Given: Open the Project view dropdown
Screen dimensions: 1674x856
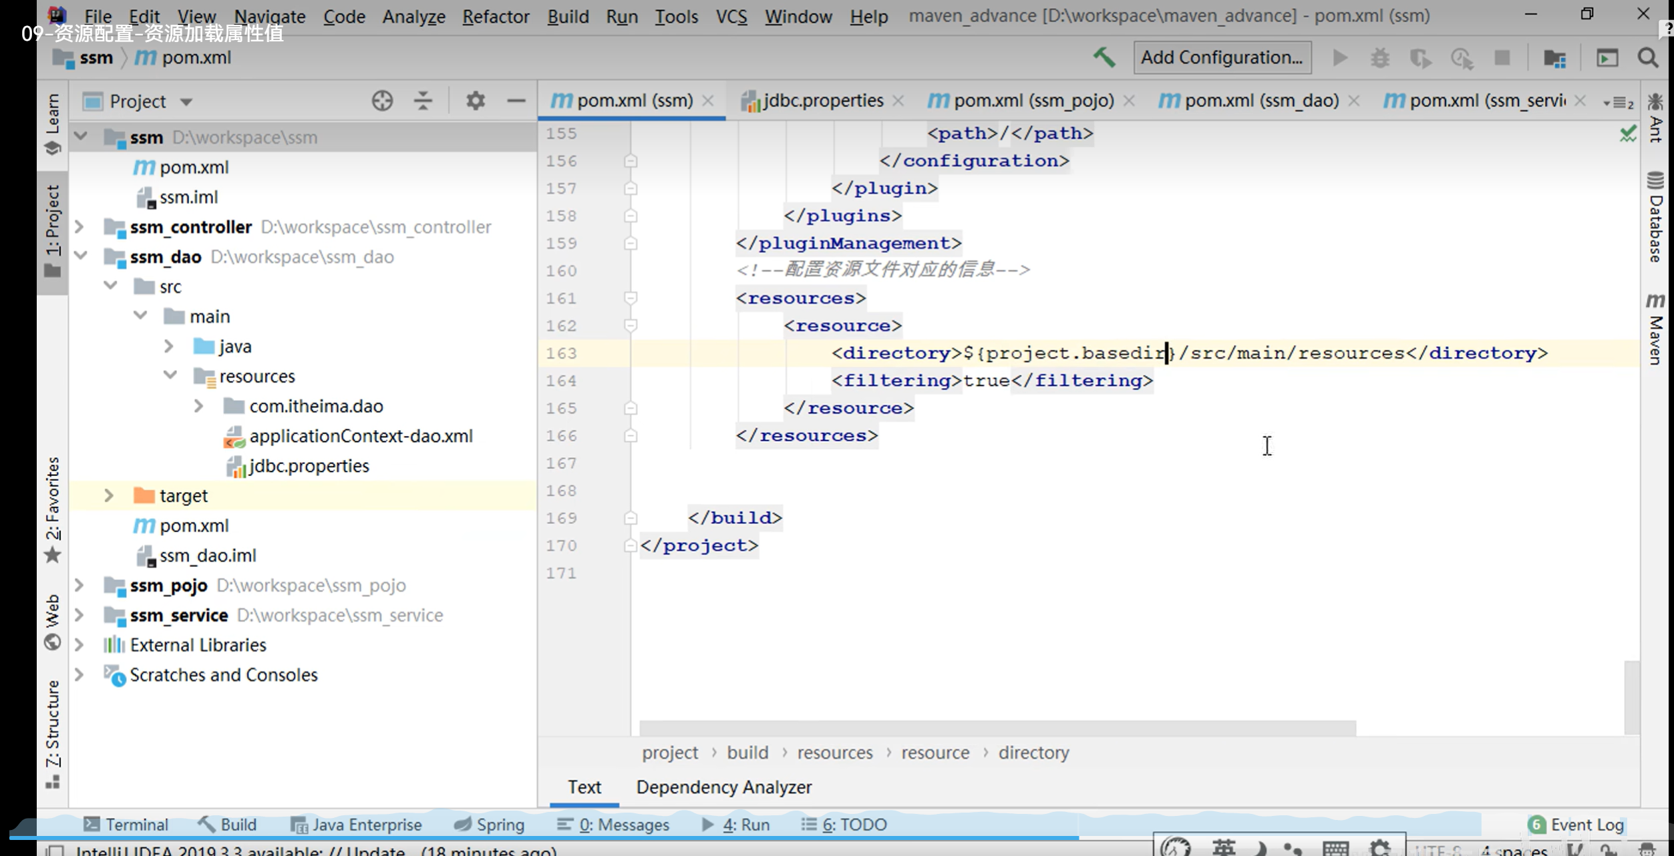Looking at the screenshot, I should coord(186,101).
